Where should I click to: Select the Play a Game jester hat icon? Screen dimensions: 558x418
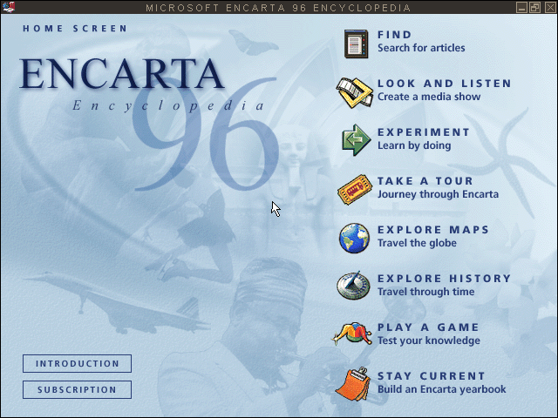pos(351,334)
